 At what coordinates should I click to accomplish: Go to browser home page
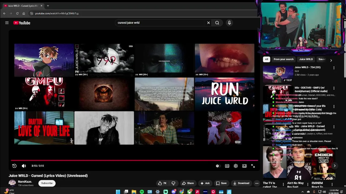pos(24,13)
